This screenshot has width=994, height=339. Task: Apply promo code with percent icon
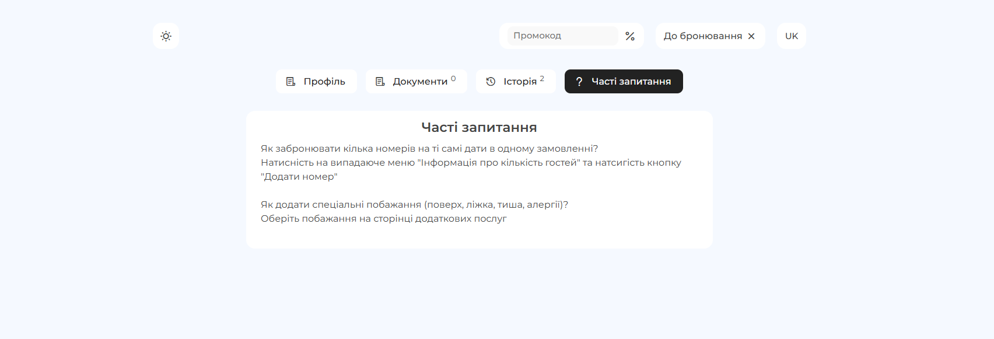(630, 36)
